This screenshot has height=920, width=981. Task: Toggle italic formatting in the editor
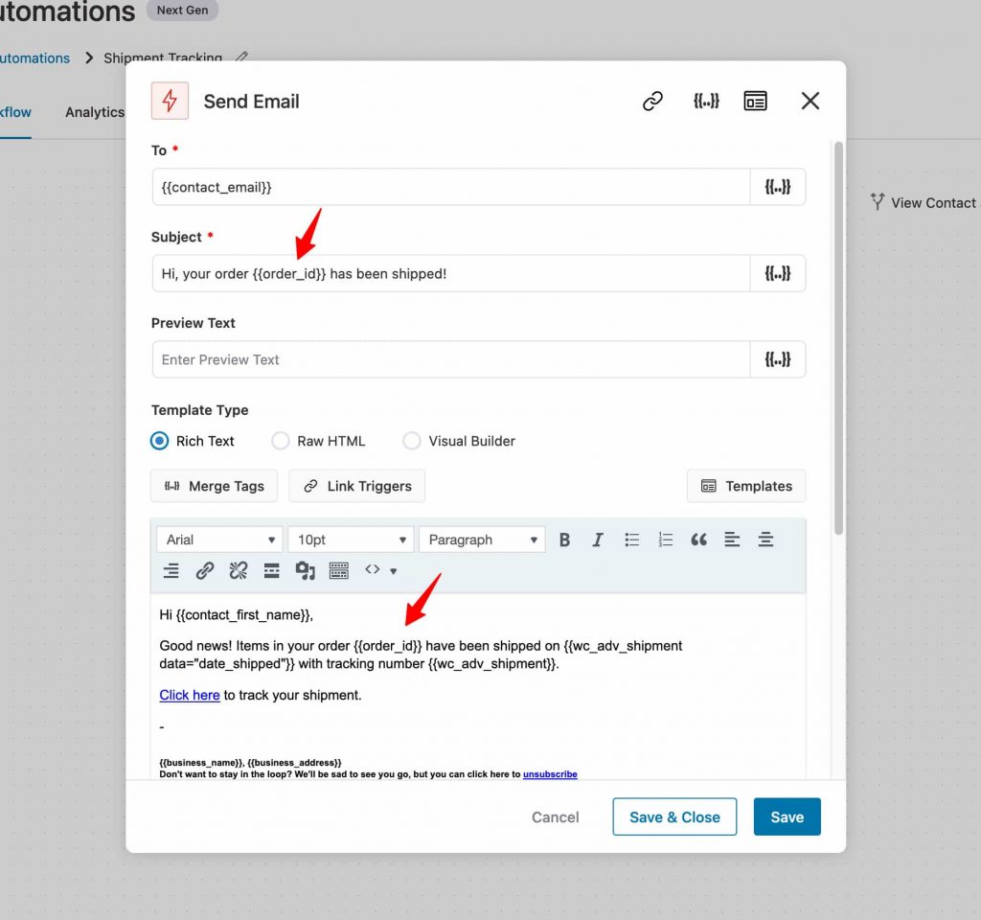pos(598,540)
